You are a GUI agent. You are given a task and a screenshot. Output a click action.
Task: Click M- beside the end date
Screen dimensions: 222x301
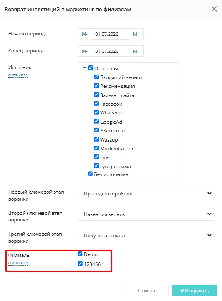[x=84, y=51]
